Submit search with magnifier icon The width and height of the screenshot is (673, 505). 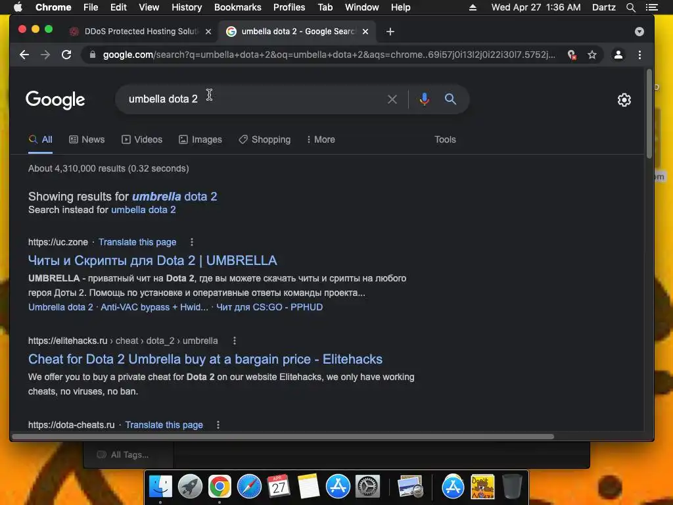pyautogui.click(x=450, y=99)
